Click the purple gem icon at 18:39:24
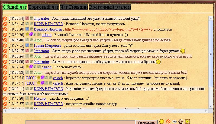This screenshot has width=216, height=124. click(31, 67)
